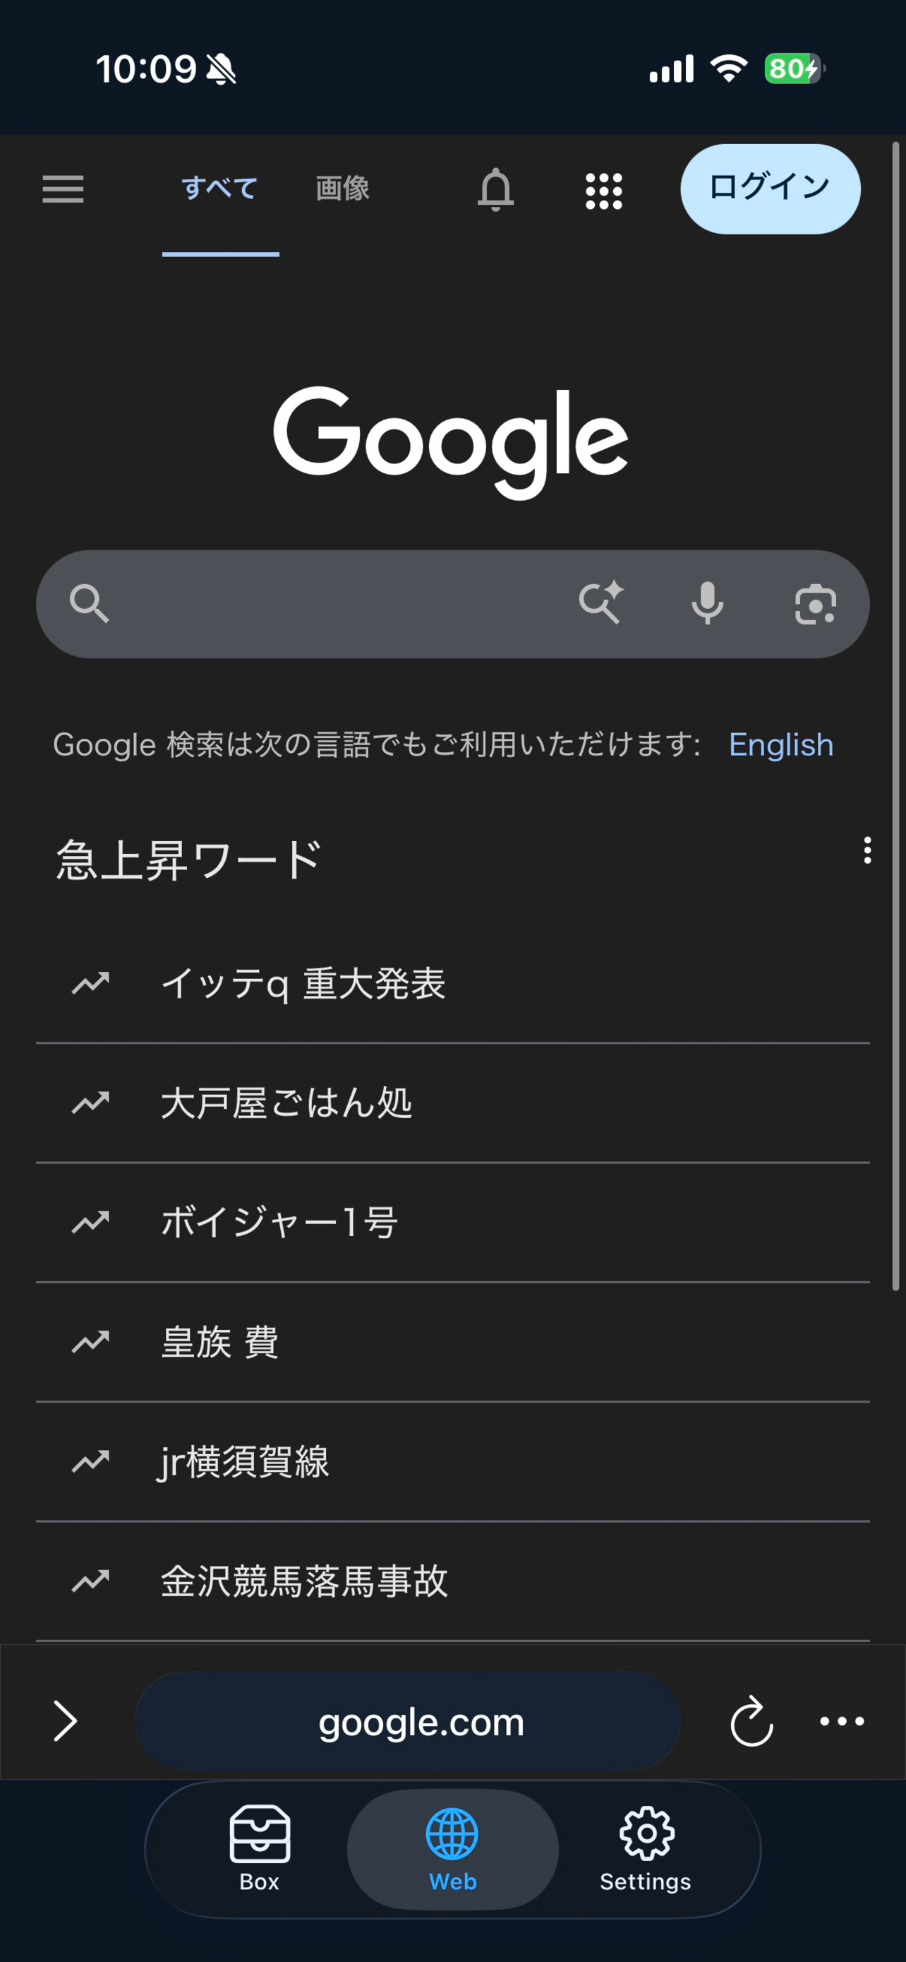Image resolution: width=906 pixels, height=1962 pixels.
Task: Tap the google.com address bar
Action: [x=408, y=1721]
